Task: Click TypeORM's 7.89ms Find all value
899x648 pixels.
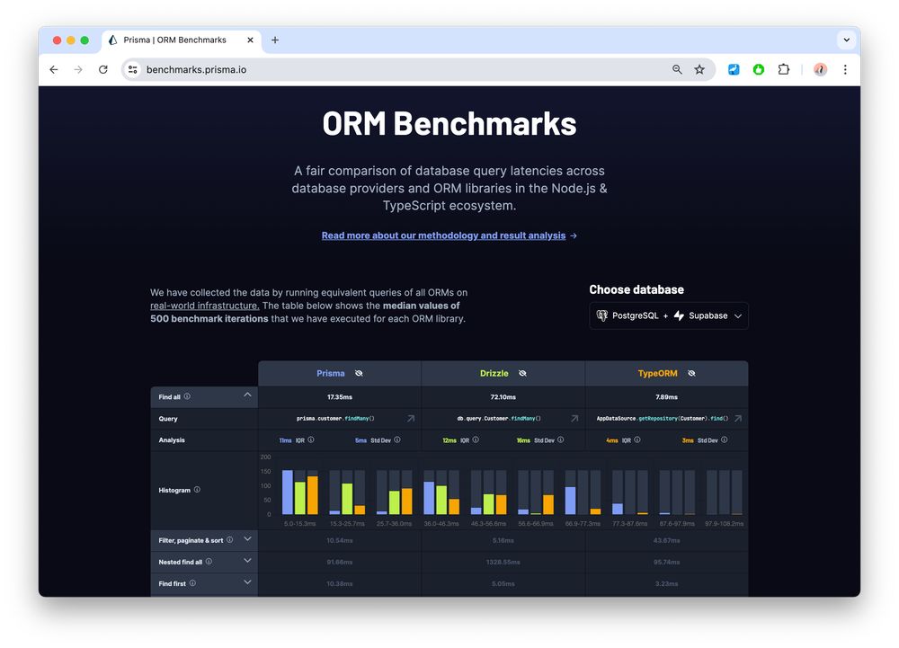Action: [x=667, y=397]
